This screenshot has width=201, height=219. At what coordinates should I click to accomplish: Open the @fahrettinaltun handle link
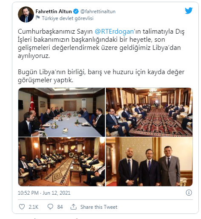(98, 12)
